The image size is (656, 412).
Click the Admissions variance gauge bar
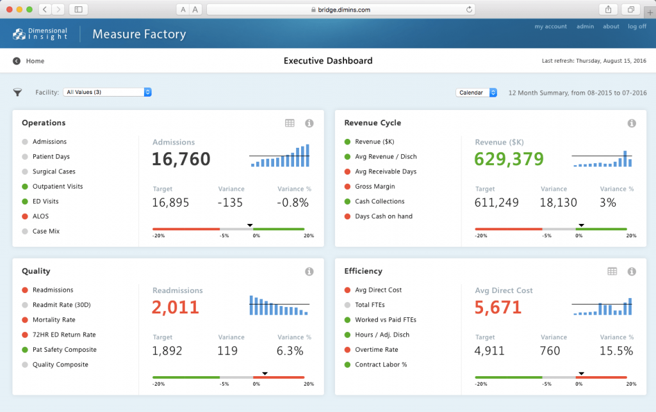click(229, 229)
